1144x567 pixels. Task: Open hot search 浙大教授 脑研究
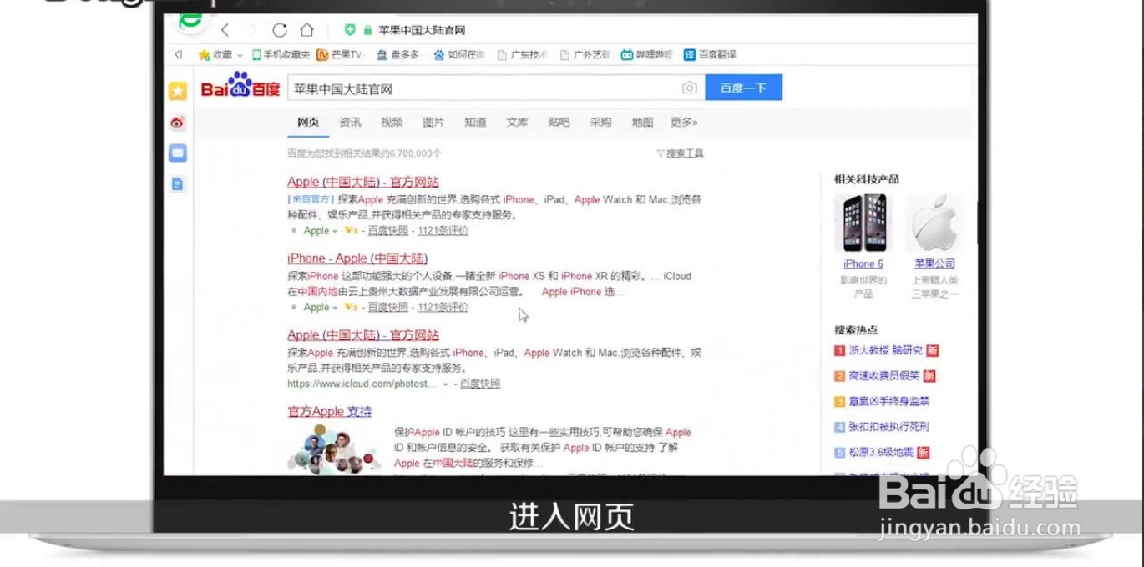click(886, 351)
